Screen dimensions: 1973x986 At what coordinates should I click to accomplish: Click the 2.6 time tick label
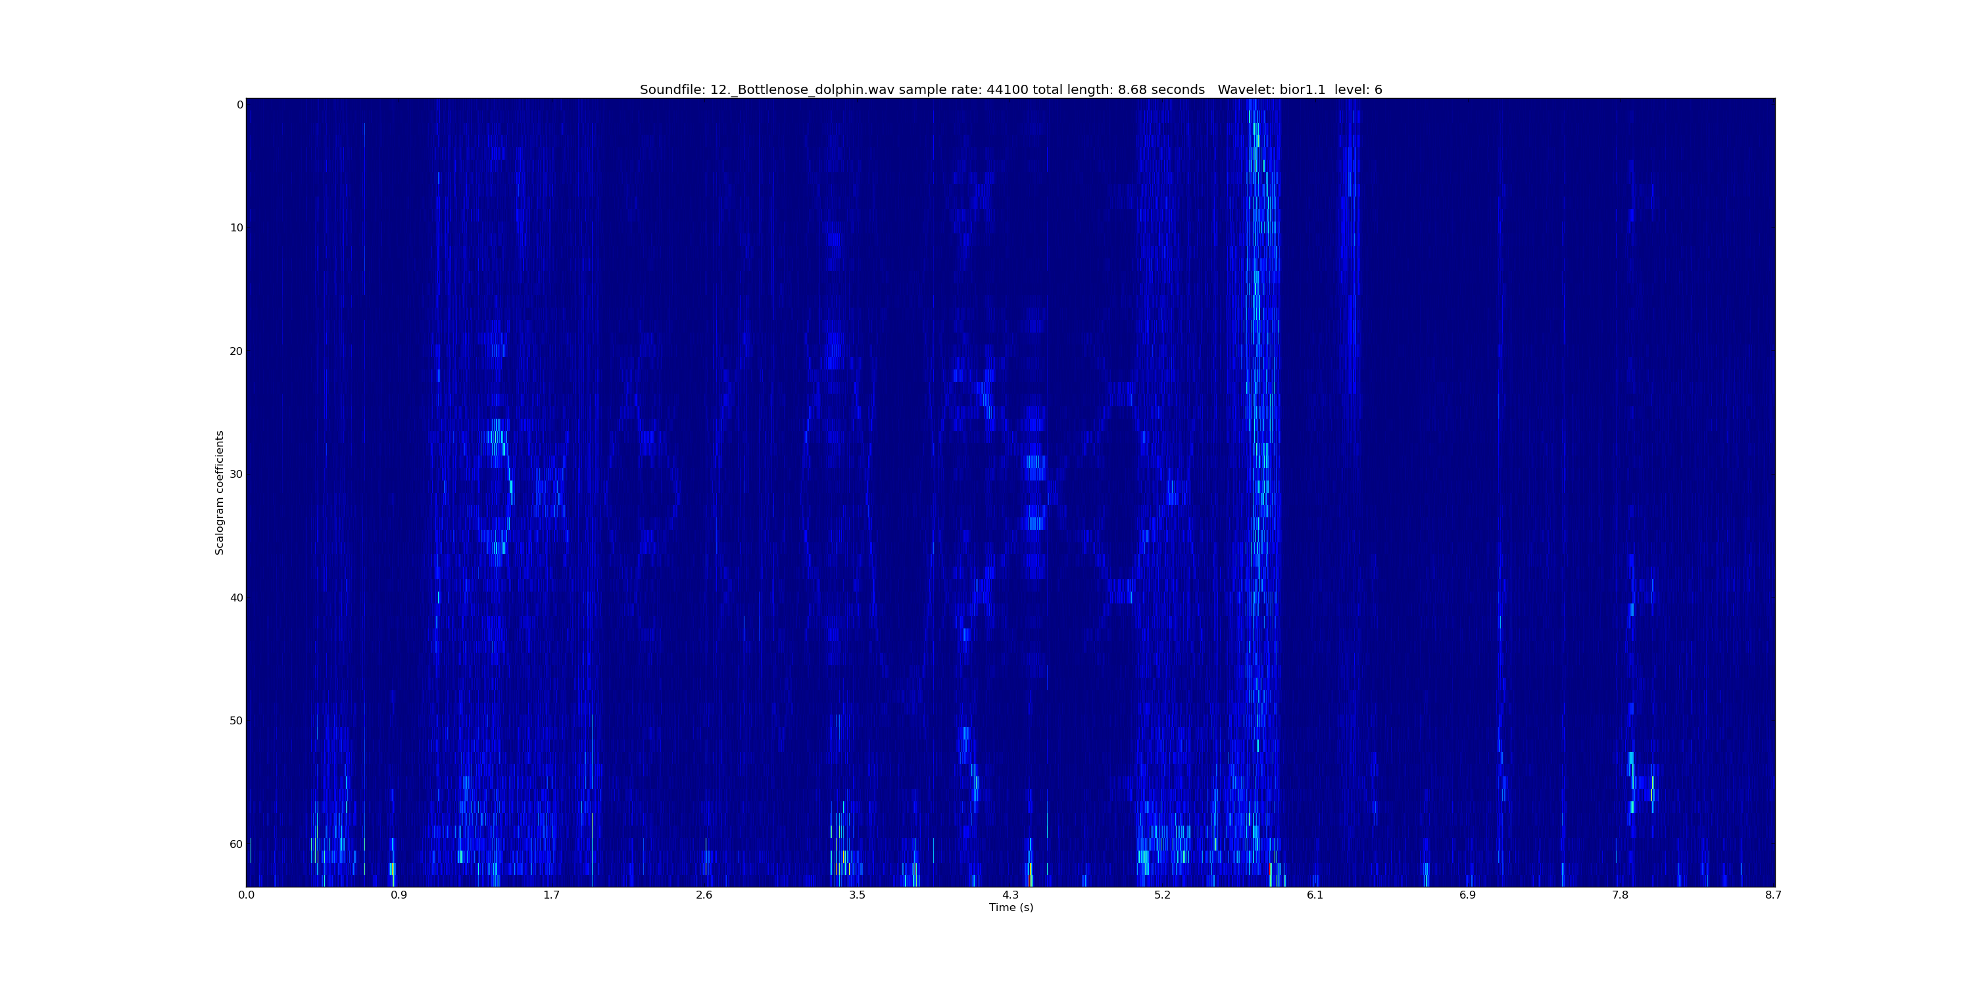click(704, 895)
